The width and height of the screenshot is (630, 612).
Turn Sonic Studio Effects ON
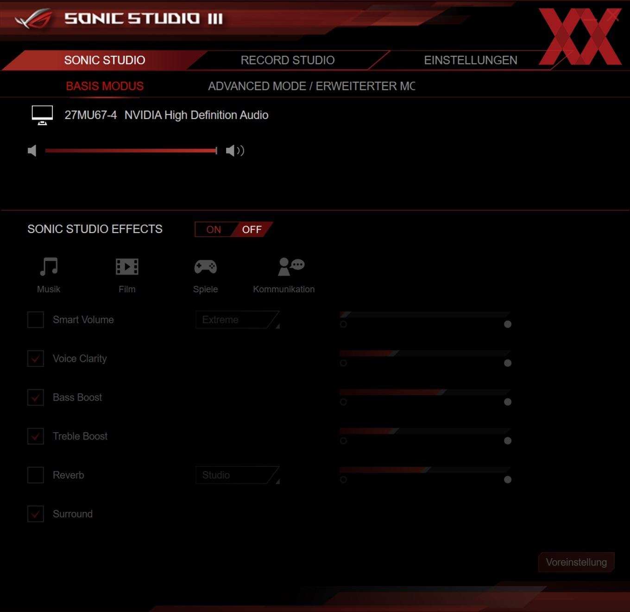pos(214,229)
